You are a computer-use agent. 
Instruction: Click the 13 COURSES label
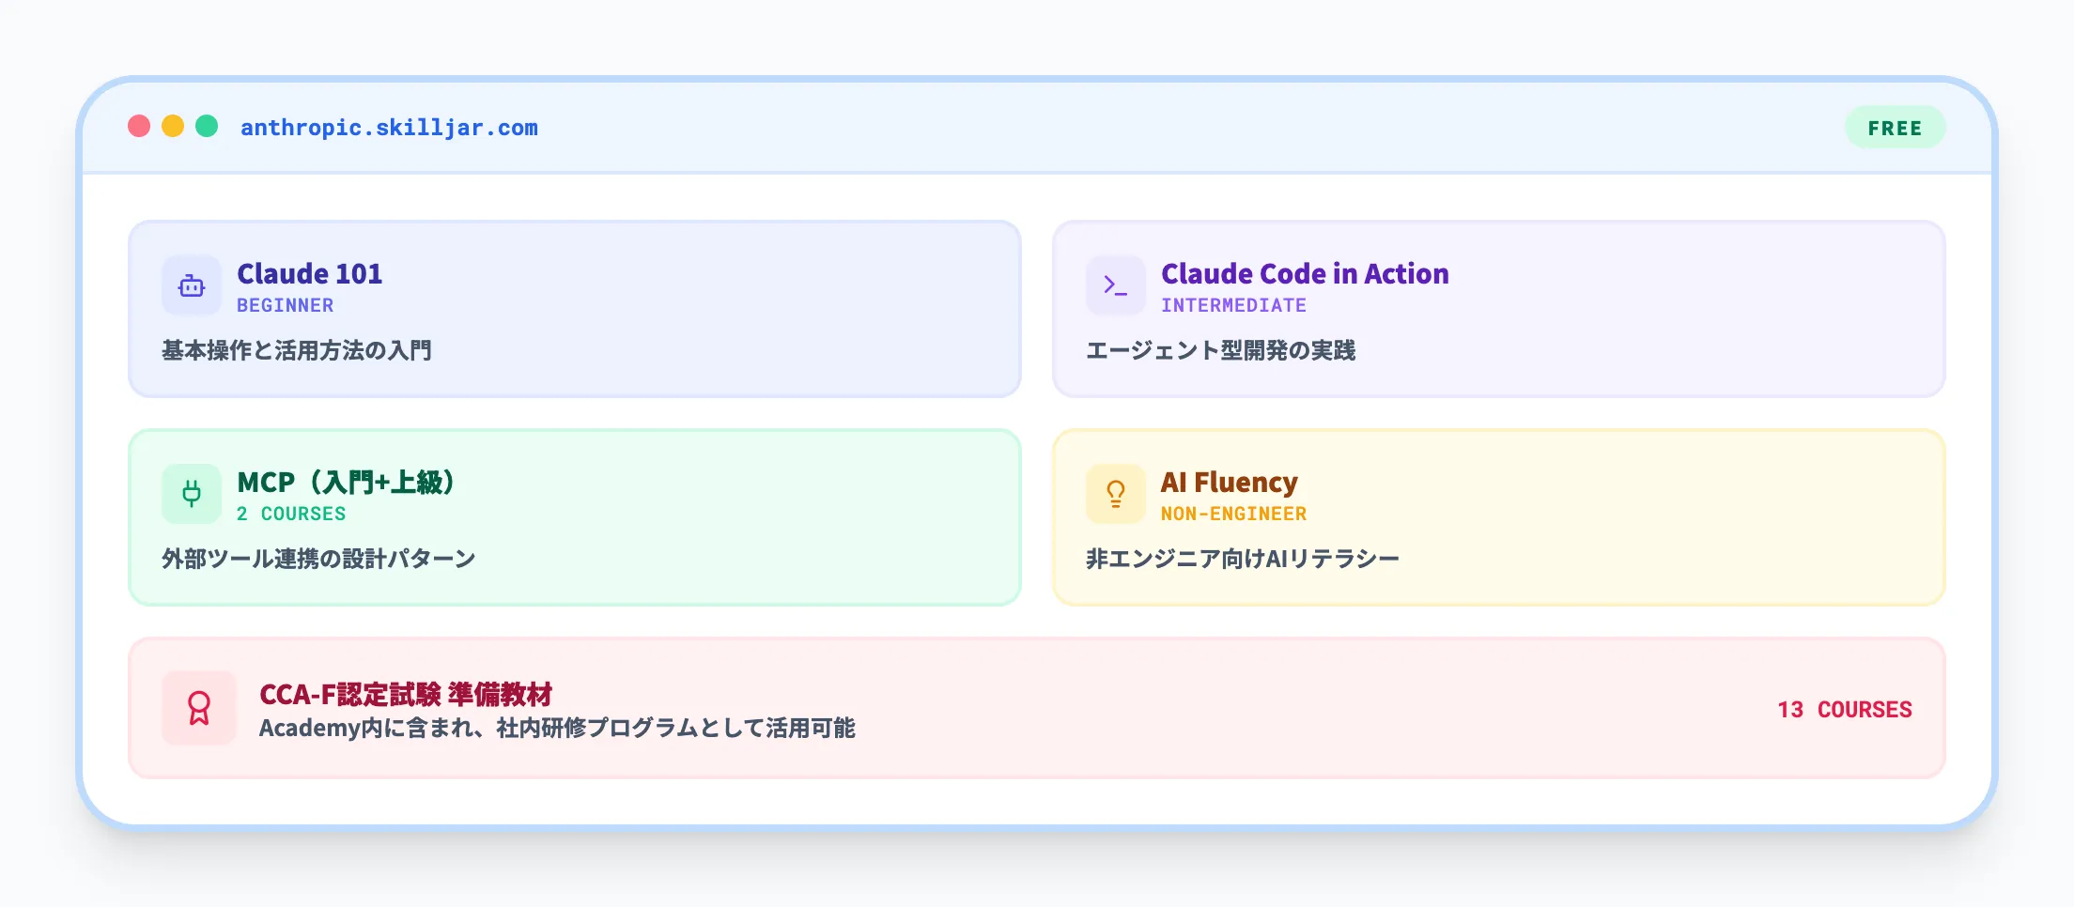point(1843,710)
